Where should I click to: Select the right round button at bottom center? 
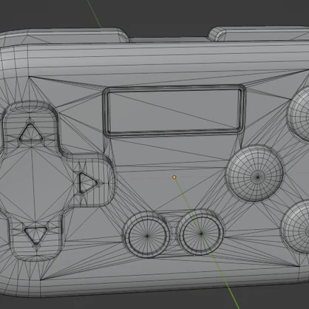[200, 233]
